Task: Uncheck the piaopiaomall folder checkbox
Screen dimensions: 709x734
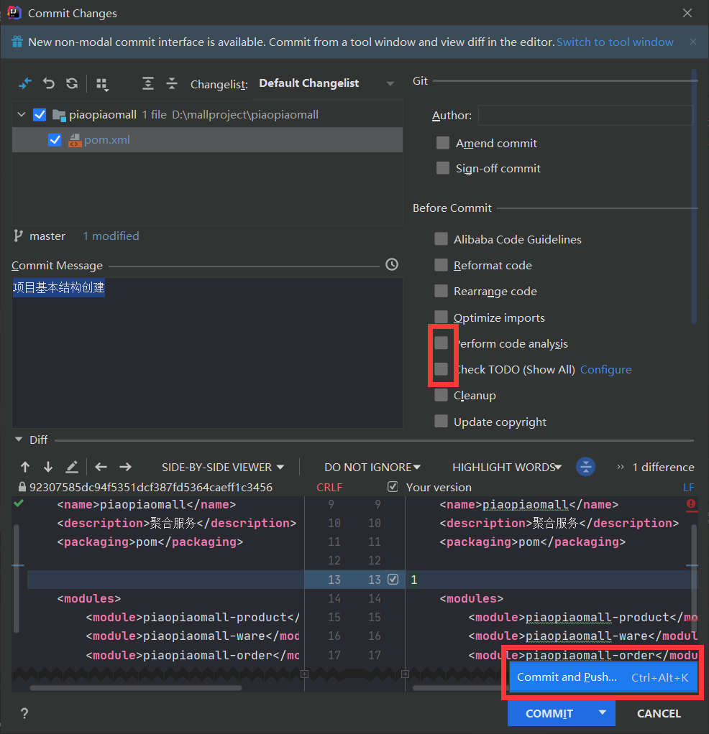Action: click(x=40, y=115)
